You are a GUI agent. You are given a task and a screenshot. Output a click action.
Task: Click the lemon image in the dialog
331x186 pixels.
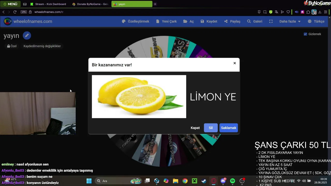point(139,97)
